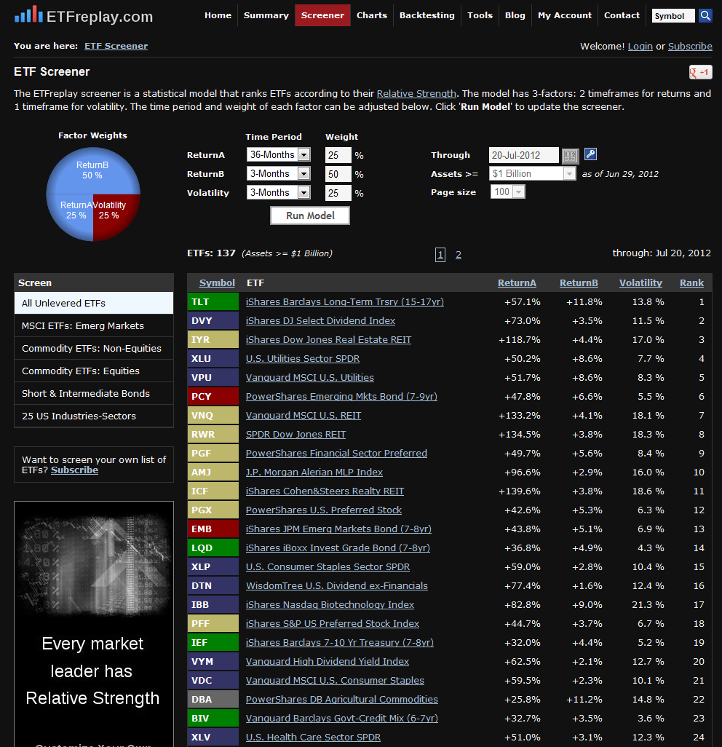Follow the Relative Strength link
The height and width of the screenshot is (747, 722).
coord(416,93)
